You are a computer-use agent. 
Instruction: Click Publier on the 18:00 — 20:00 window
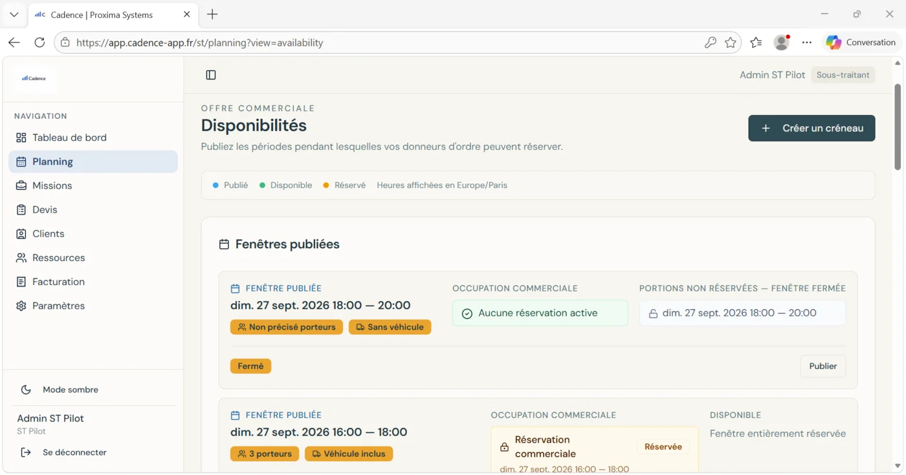[823, 366]
